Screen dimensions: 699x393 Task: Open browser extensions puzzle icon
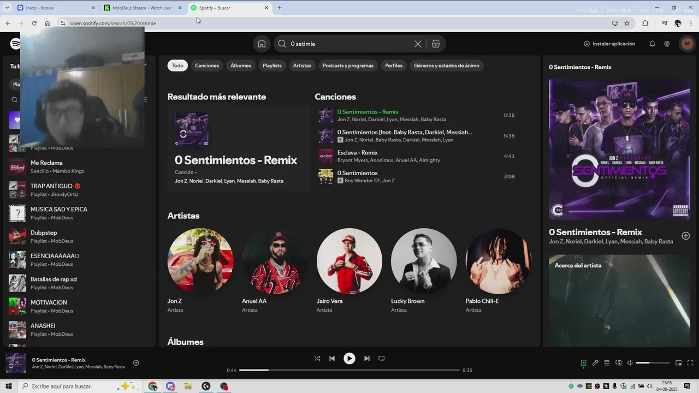pos(645,23)
